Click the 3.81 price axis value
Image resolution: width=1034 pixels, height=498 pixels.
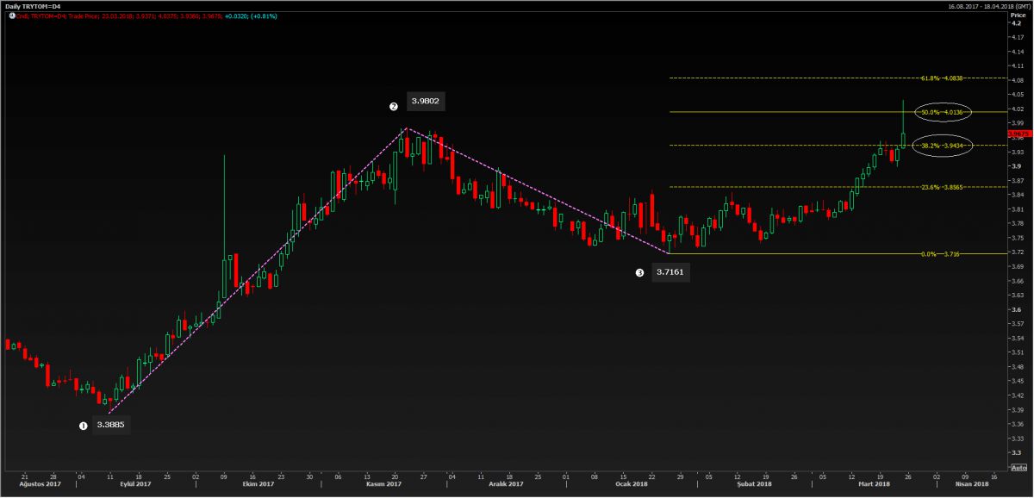click(x=1018, y=209)
